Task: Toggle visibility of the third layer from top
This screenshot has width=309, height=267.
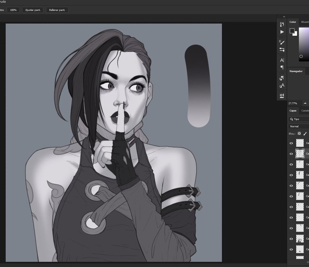Action: click(x=291, y=164)
